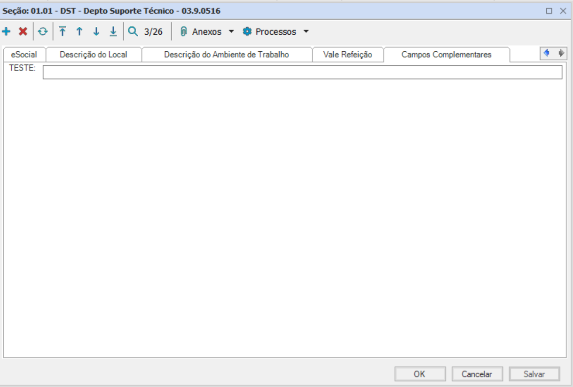Close the Seção window

coord(563,11)
